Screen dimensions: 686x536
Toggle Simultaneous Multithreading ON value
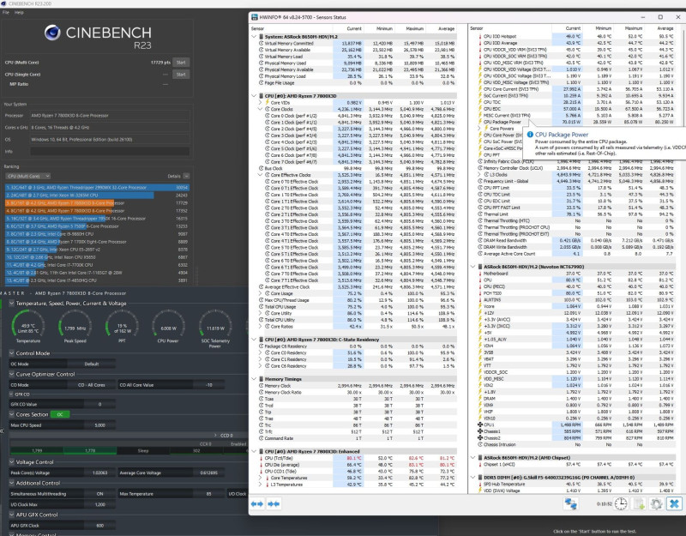(x=99, y=494)
